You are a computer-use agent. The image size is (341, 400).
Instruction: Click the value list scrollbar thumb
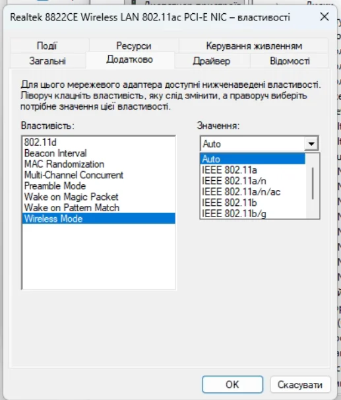point(313,183)
